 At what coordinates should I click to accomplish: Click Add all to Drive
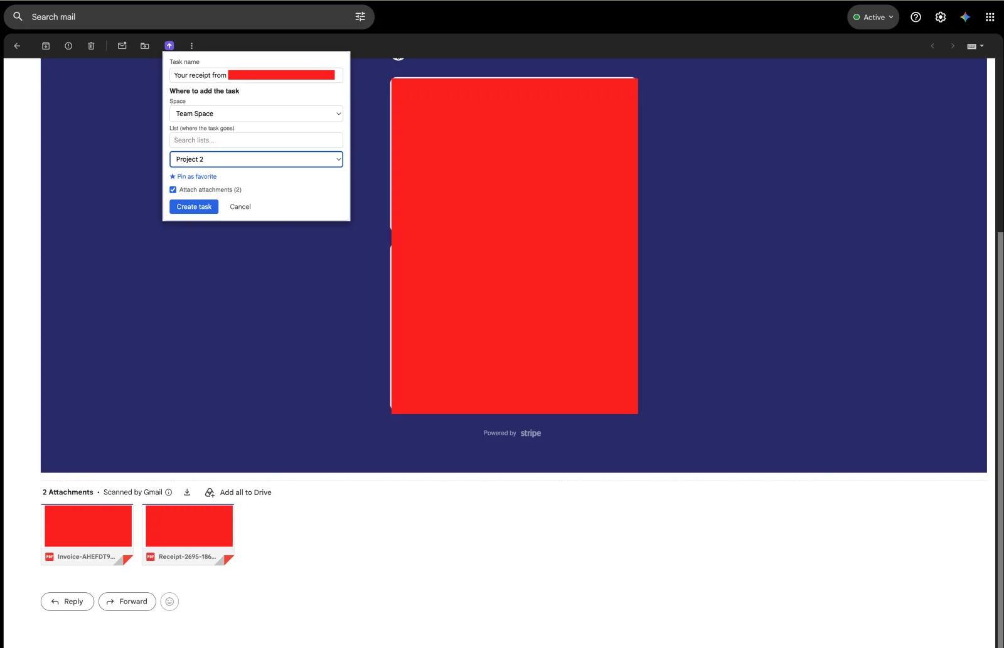pyautogui.click(x=238, y=492)
